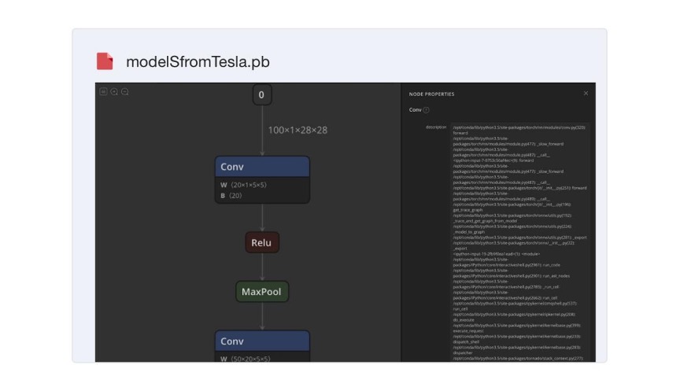Select the second Conv node header
This screenshot has height=391, width=680.
click(x=262, y=341)
